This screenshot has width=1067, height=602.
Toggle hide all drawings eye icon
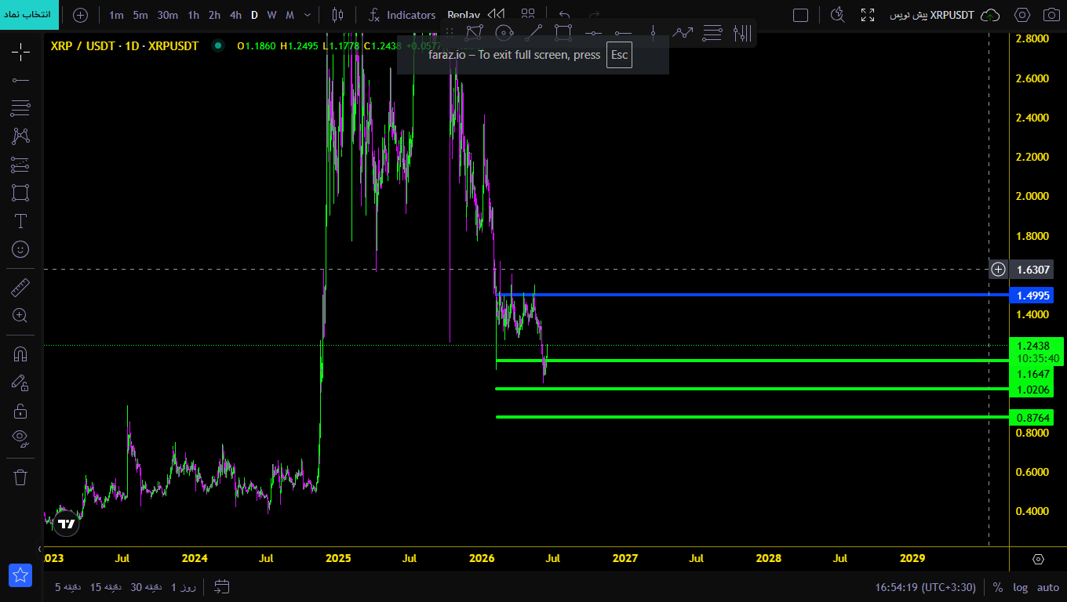(20, 438)
